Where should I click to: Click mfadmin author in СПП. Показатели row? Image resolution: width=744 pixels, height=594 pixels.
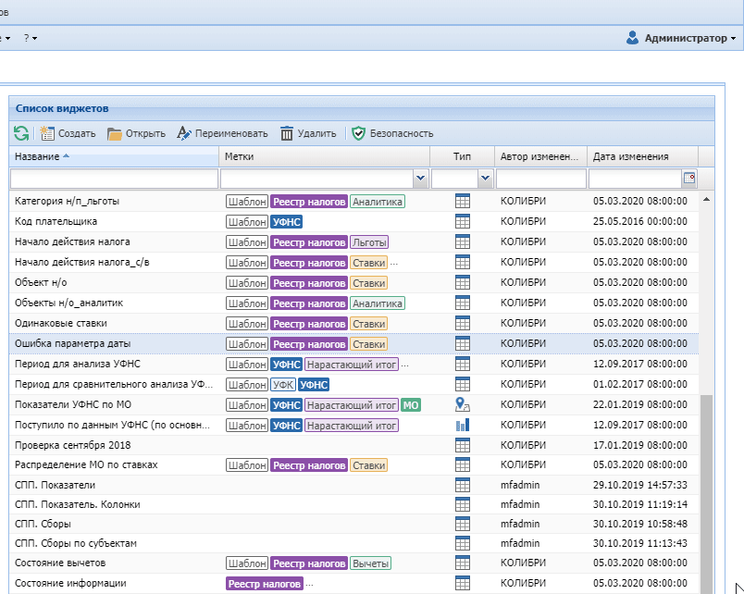click(x=520, y=485)
